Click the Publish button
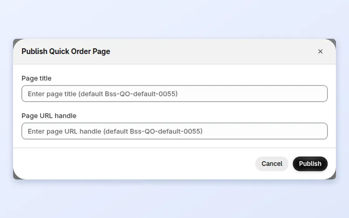Image resolution: width=349 pixels, height=218 pixels. (310, 164)
